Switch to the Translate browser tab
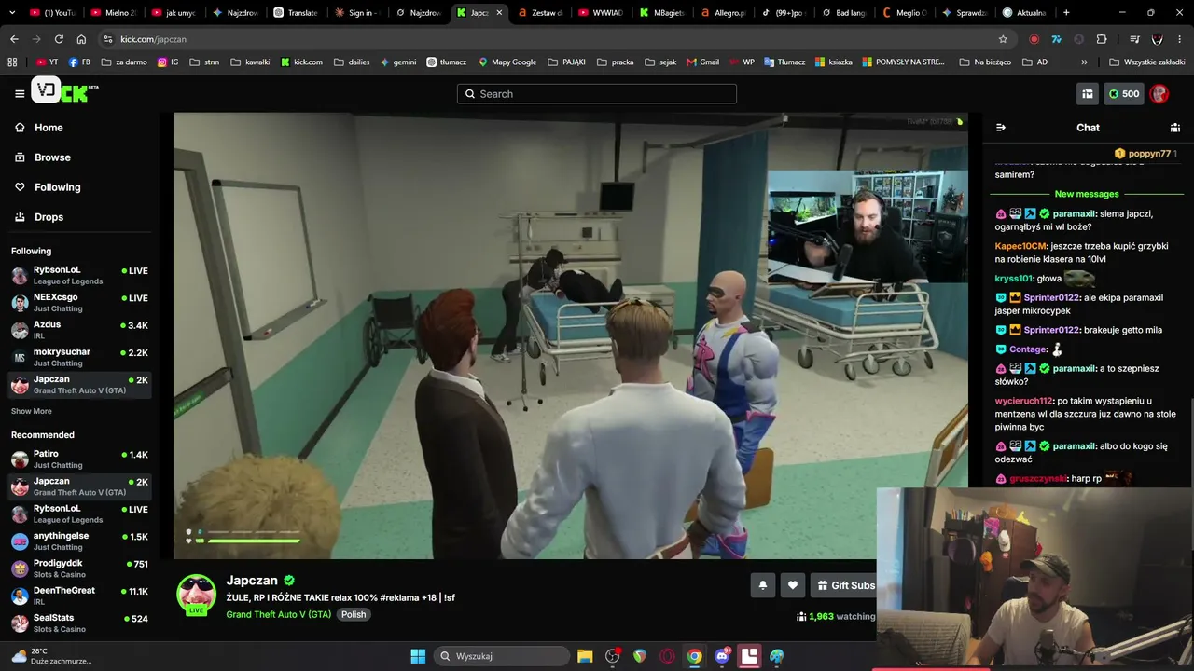The height and width of the screenshot is (671, 1194). click(x=295, y=13)
